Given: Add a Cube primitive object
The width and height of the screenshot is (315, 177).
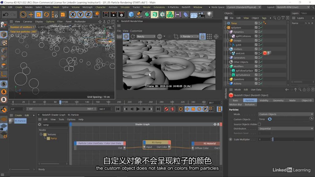Looking at the screenshot, I should coord(131,14).
